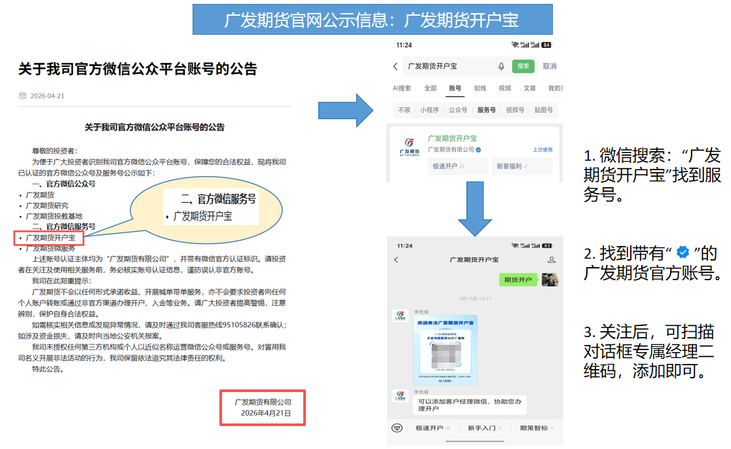The height and width of the screenshot is (449, 731).
Task: Select the 贴图号 filter
Action: 544,110
